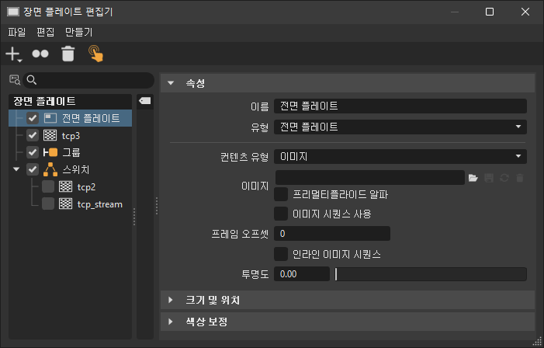Enable 인라인 이미지 시퀀스 checkbox
Screen dimensions: 544x348
(281, 254)
